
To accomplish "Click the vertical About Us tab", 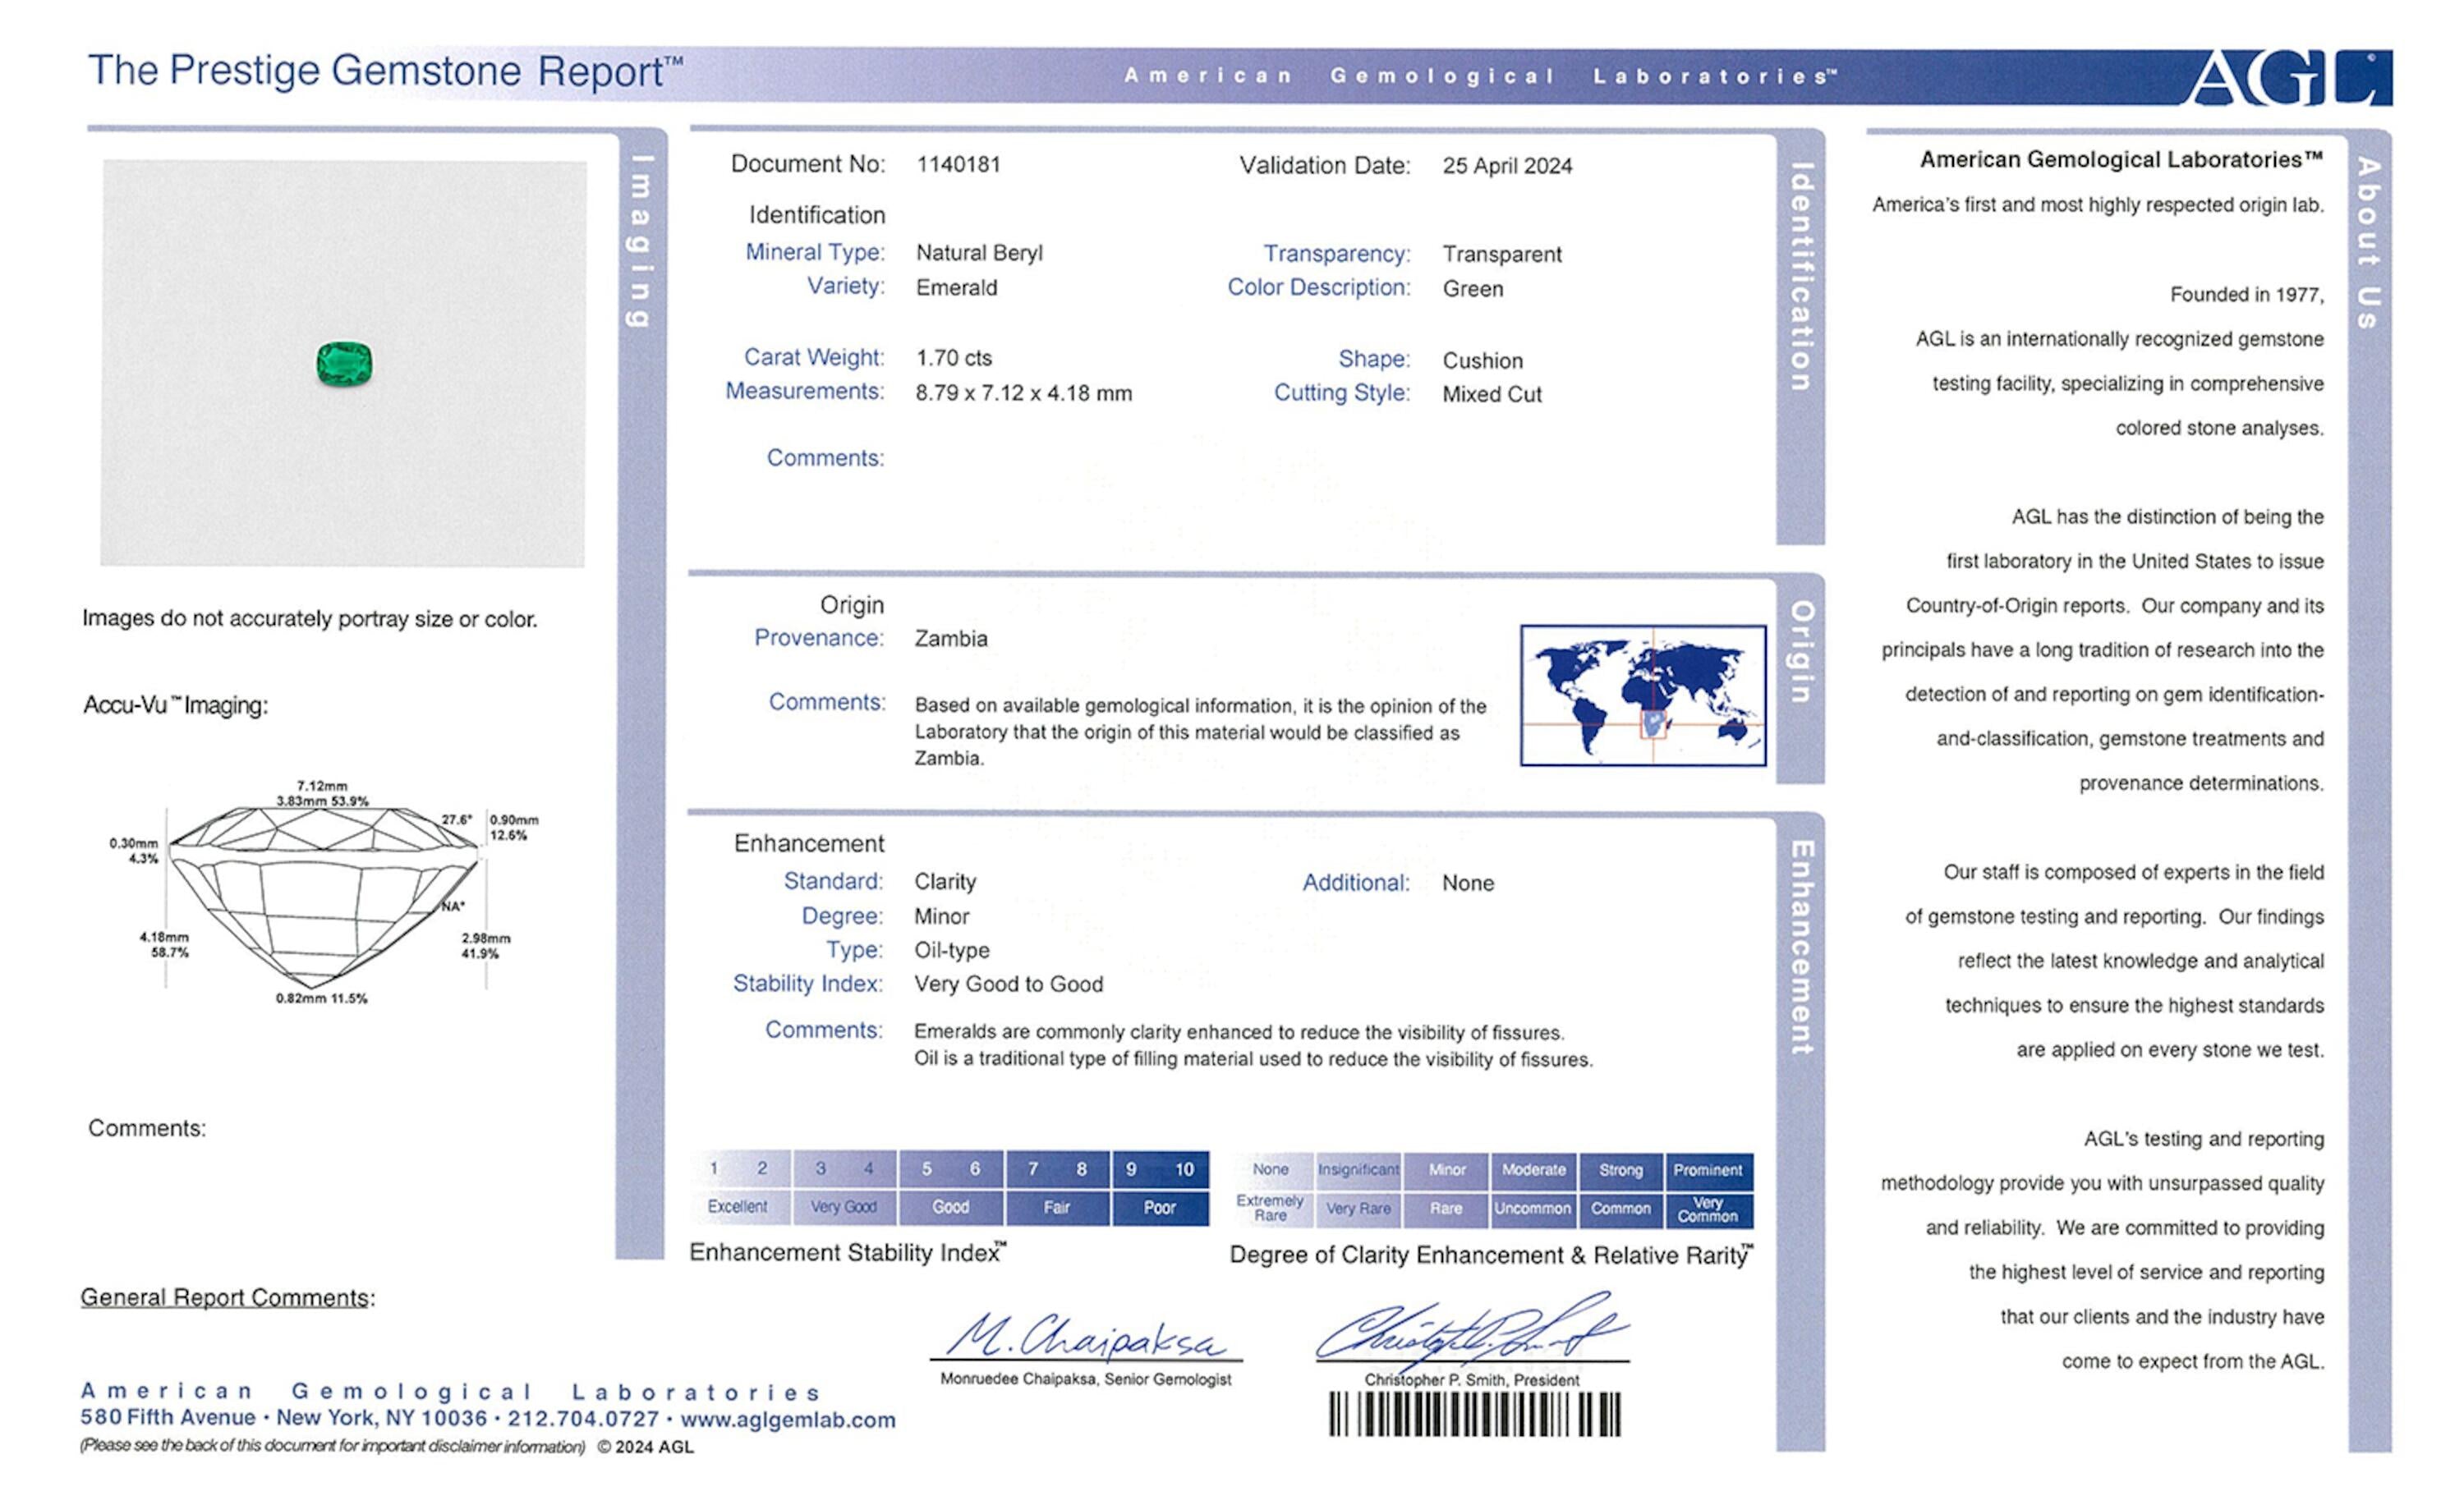I will 2368,243.
